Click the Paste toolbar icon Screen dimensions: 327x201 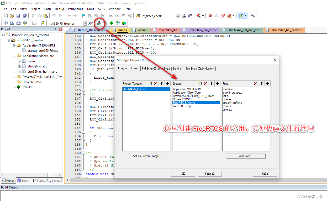46,16
